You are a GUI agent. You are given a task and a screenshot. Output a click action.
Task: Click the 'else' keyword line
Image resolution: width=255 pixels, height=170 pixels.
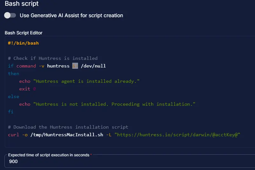click(13, 96)
